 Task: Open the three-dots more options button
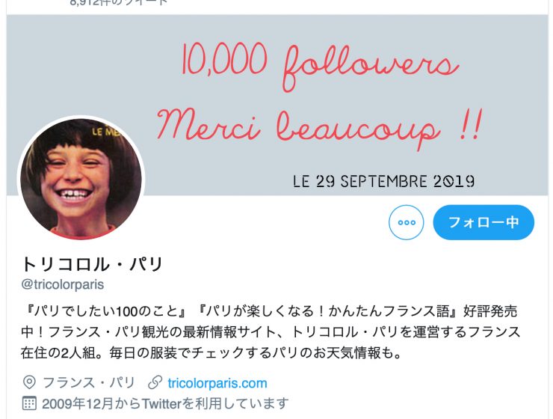coord(407,222)
